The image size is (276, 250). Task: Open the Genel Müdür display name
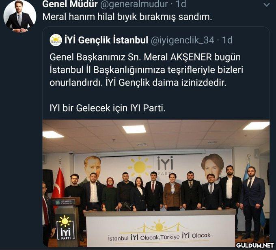coord(70,4)
